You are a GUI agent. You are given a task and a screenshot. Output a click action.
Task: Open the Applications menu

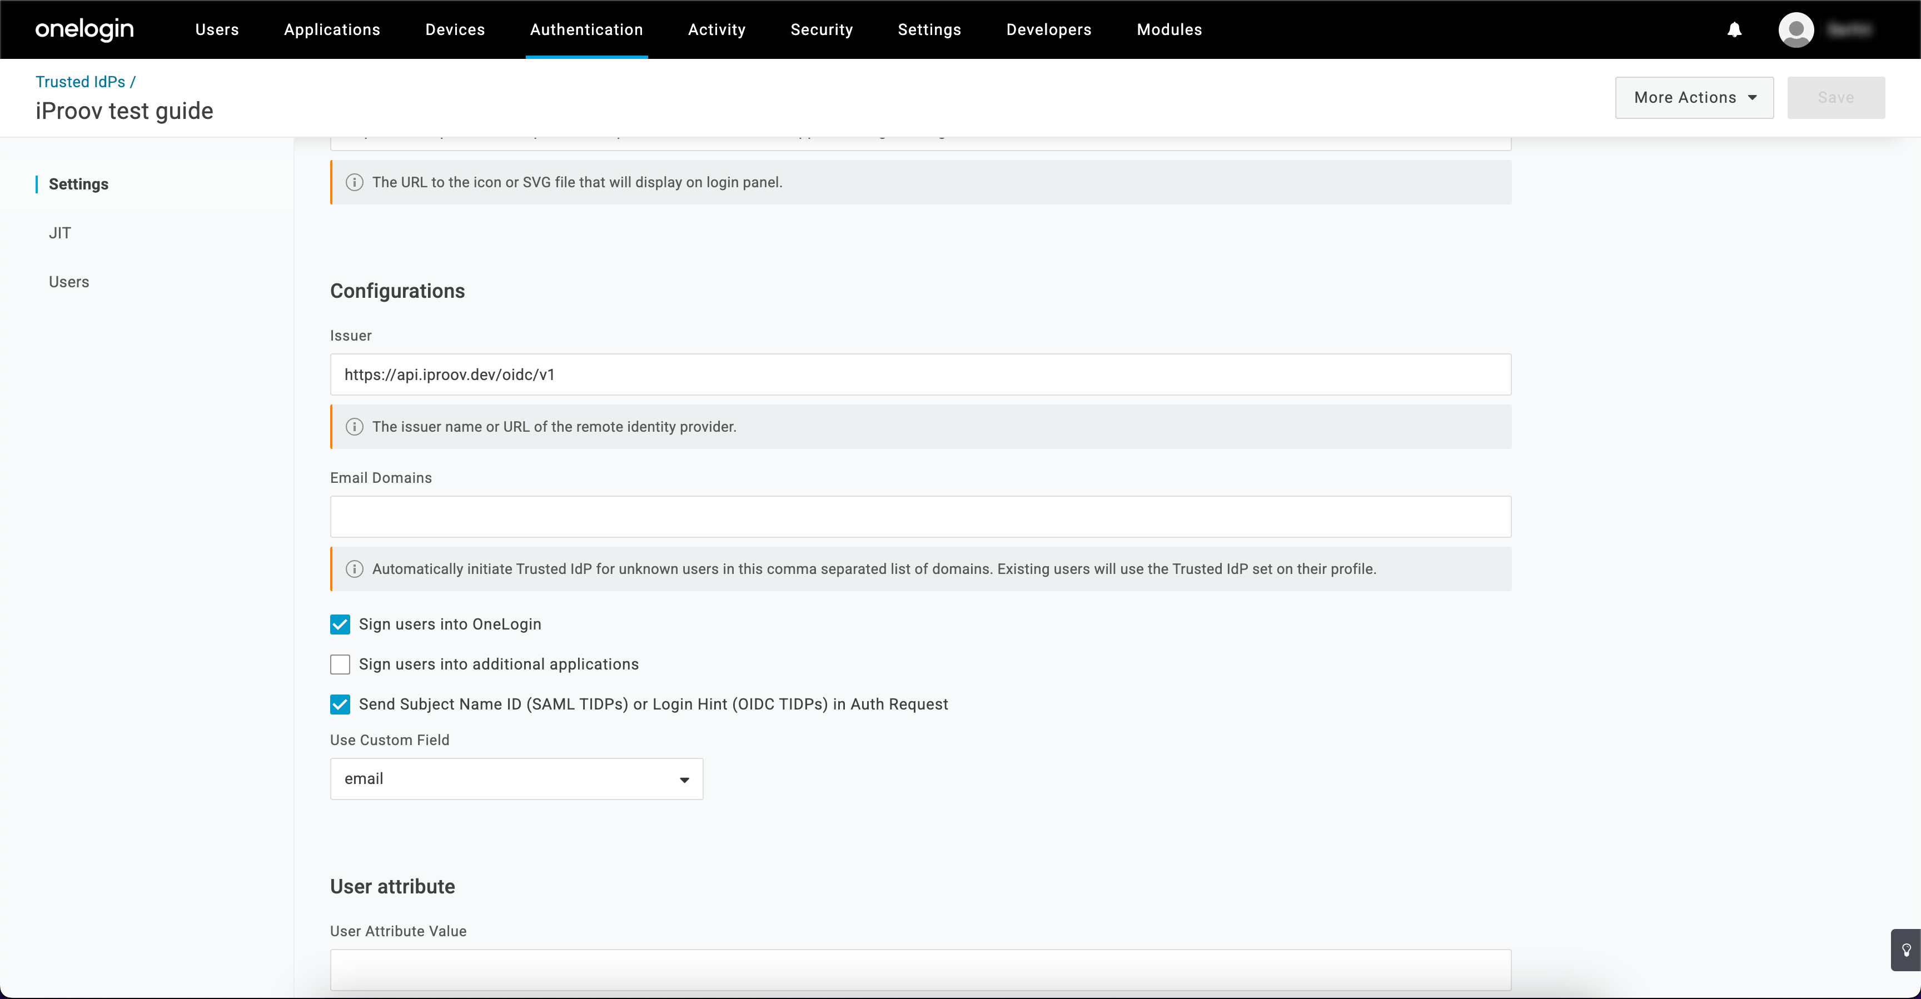332,30
